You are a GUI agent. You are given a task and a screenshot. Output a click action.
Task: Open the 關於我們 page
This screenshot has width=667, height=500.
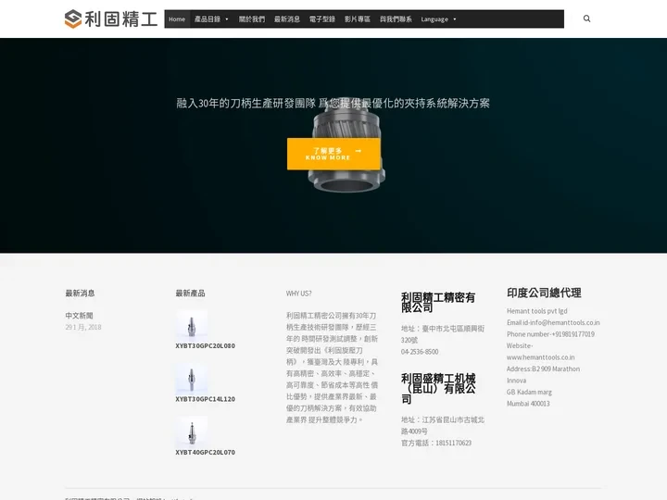(251, 19)
